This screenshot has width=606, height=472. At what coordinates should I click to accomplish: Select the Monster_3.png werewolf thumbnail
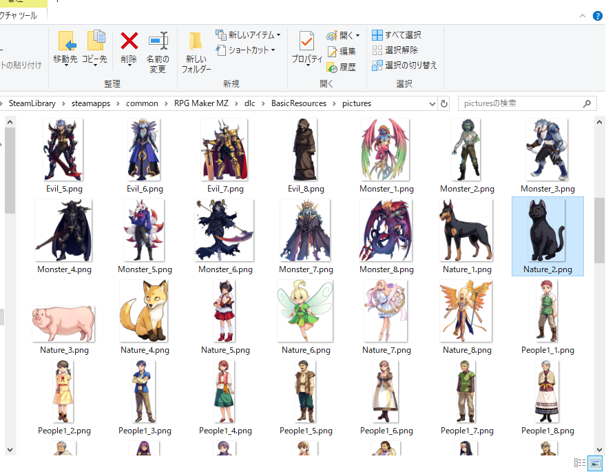(x=547, y=150)
